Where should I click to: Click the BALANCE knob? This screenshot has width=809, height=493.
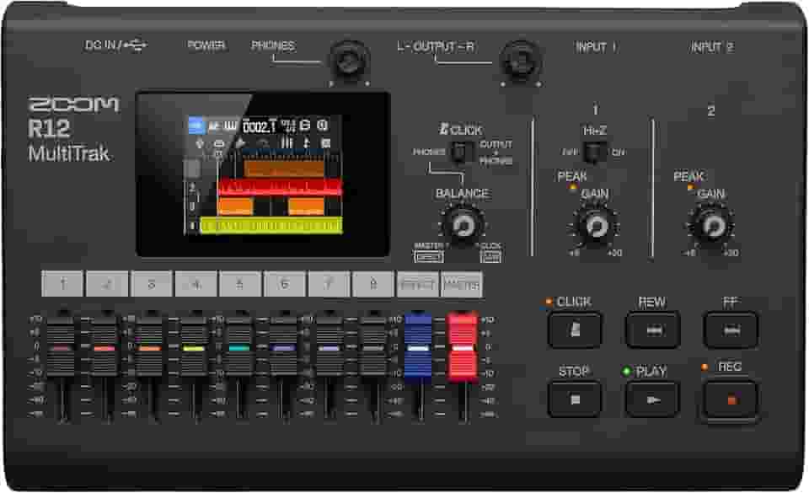(x=461, y=225)
